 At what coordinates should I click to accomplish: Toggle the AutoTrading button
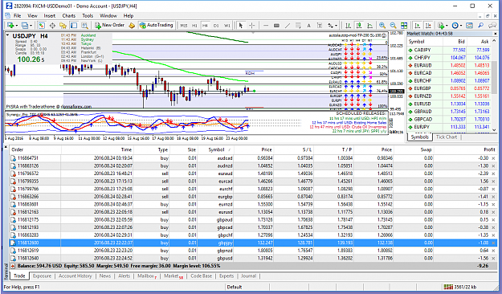(157, 25)
